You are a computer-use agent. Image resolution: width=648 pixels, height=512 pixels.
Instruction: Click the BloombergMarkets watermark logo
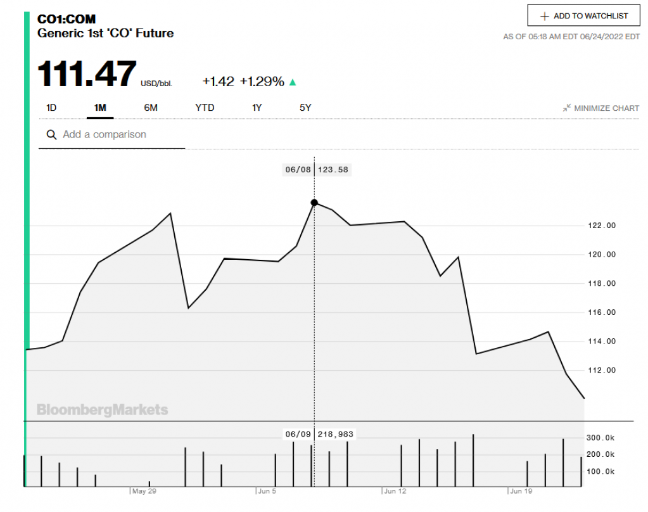coord(103,410)
